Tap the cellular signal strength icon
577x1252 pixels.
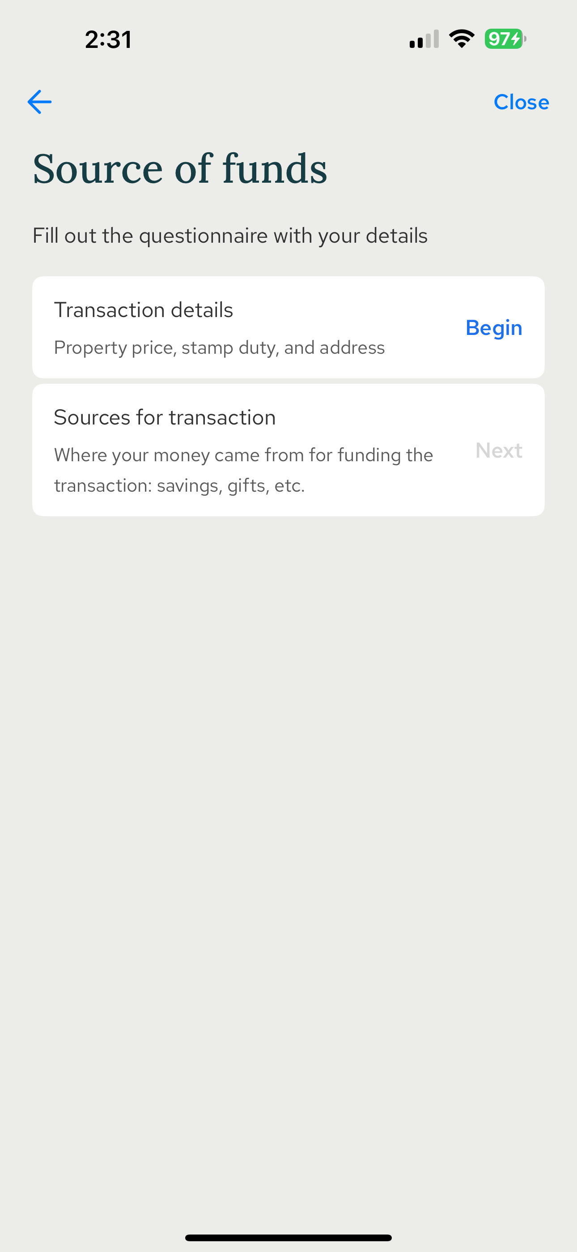[424, 39]
